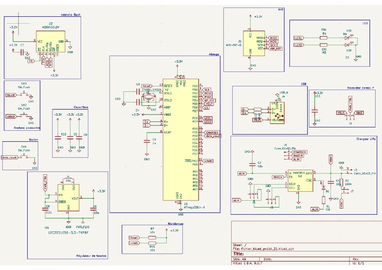Click the VBAT label next to J9
Viewport: 382px width, 270px height.
coord(359,113)
